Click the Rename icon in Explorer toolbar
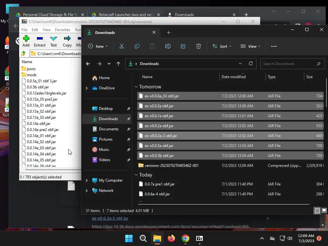 pyautogui.click(x=168, y=46)
